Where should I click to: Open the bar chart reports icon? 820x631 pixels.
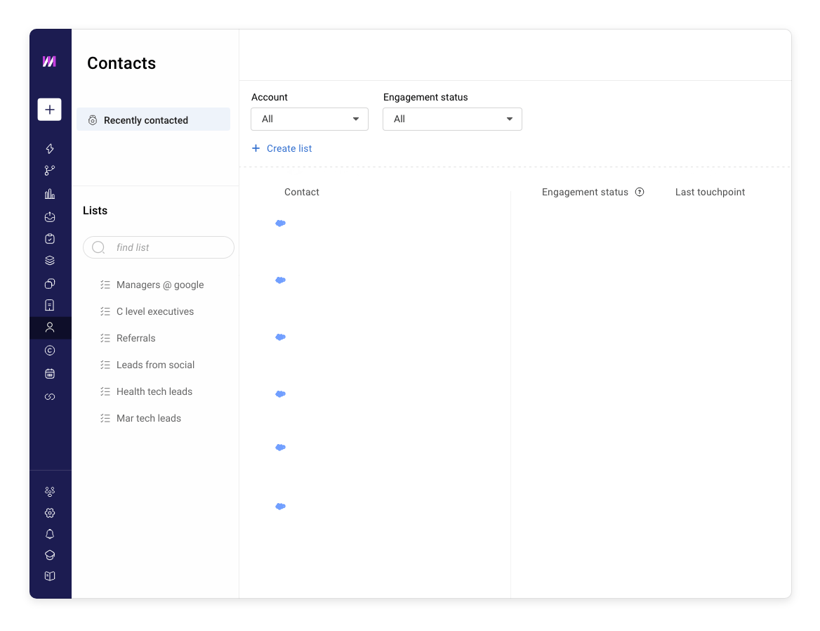(50, 193)
